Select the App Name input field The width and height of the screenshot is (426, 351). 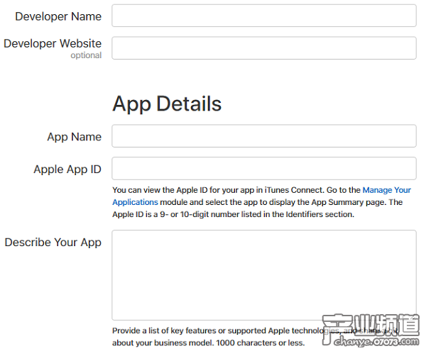click(263, 136)
